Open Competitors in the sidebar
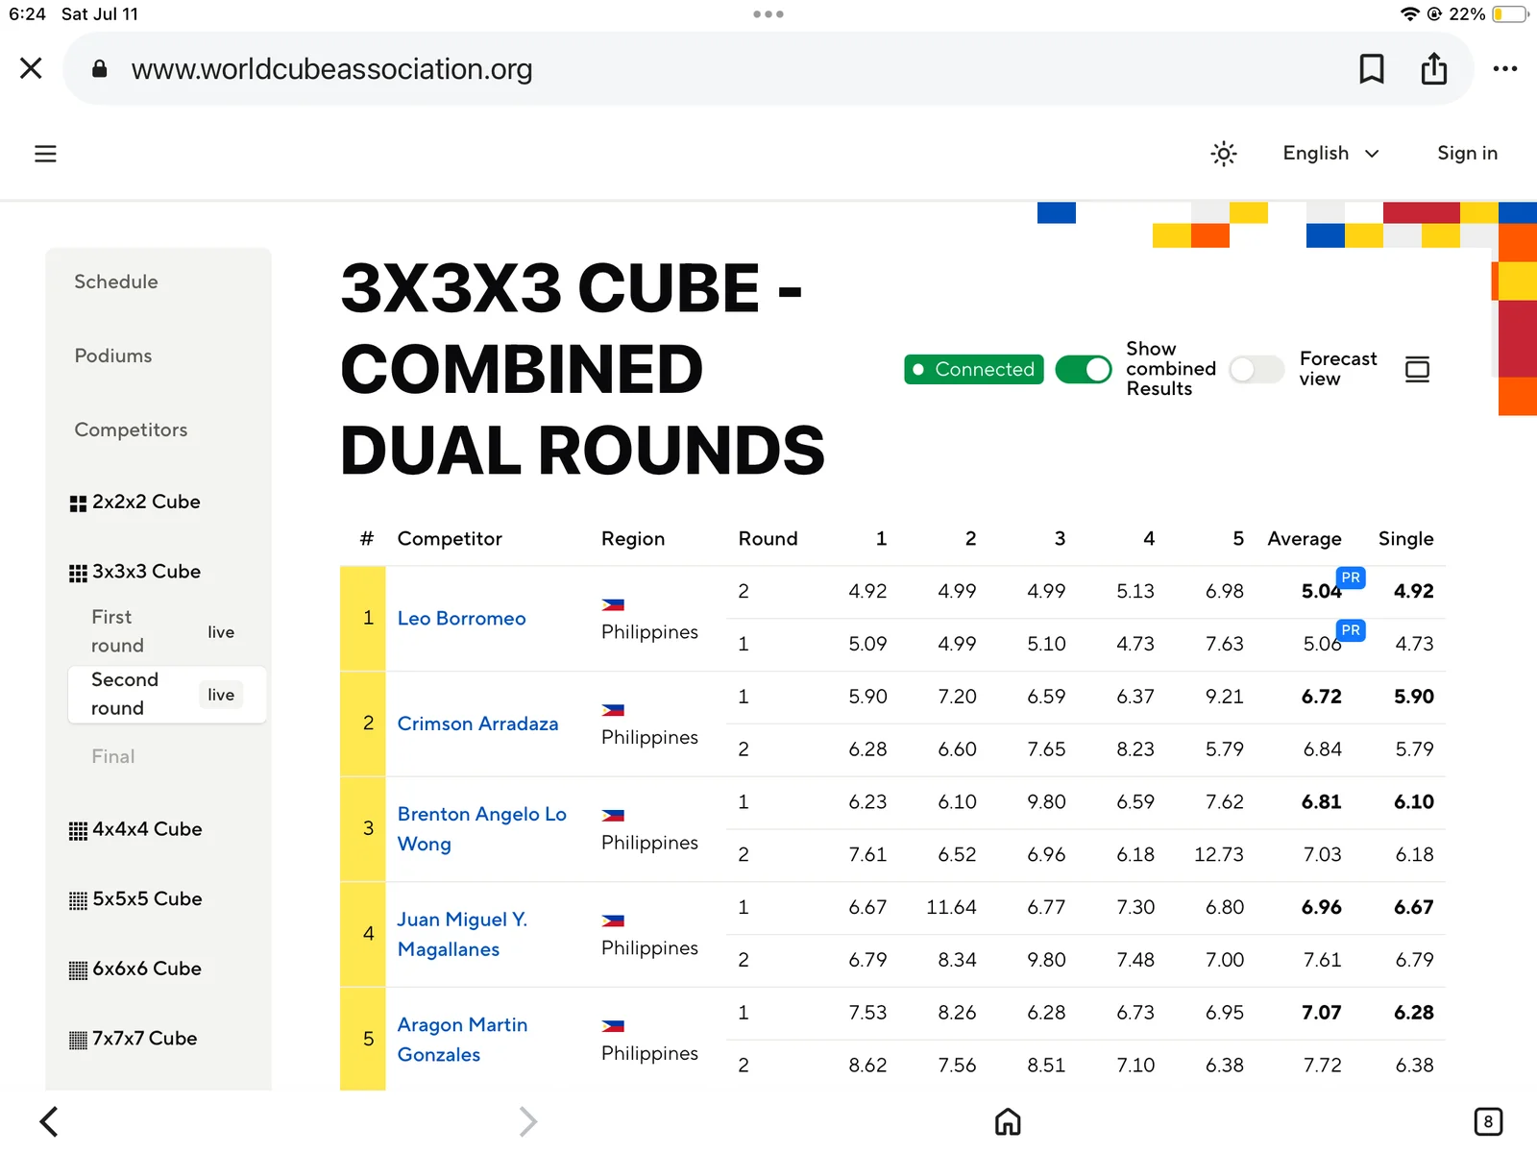 pos(131,429)
